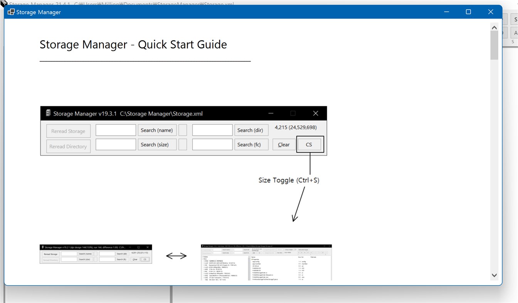The image size is (518, 303).
Task: Click 'Search (fc)' button in the illustration
Action: tap(251, 144)
